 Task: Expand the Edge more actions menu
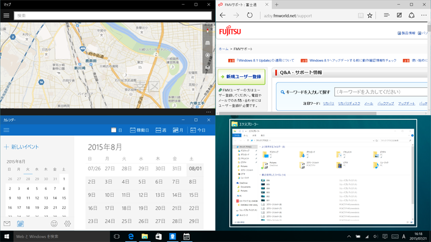coord(424,15)
